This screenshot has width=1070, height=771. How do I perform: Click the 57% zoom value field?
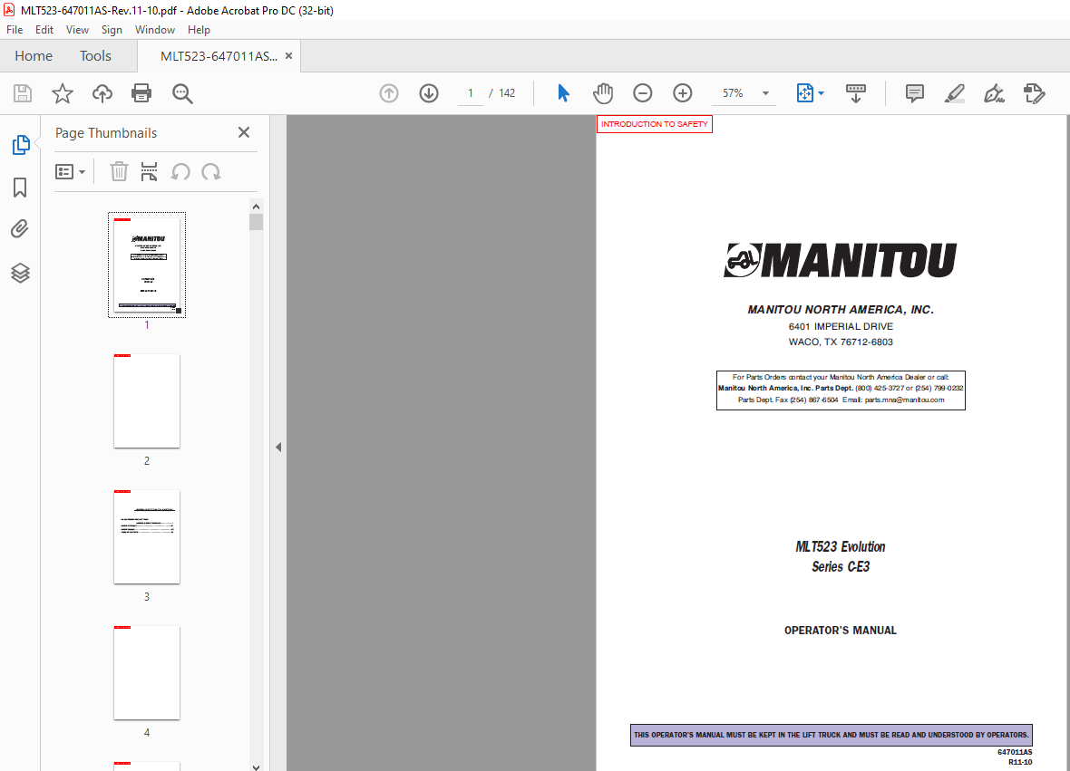coord(733,93)
